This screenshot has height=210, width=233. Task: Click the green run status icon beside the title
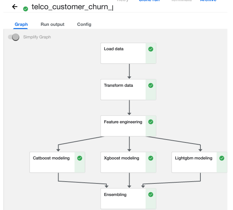coord(26,9)
